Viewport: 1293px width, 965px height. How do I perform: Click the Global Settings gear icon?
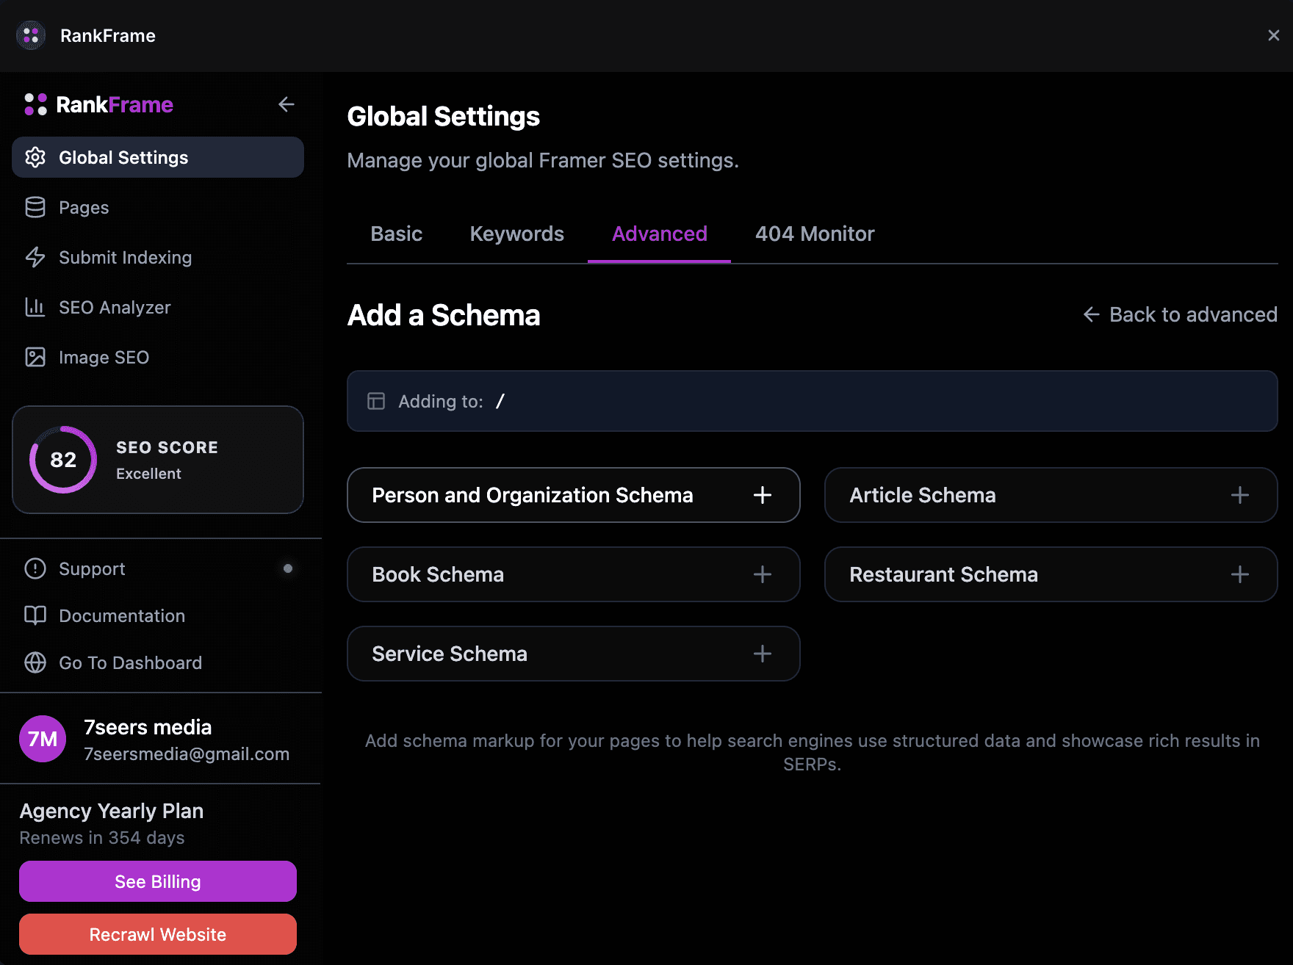coord(35,157)
